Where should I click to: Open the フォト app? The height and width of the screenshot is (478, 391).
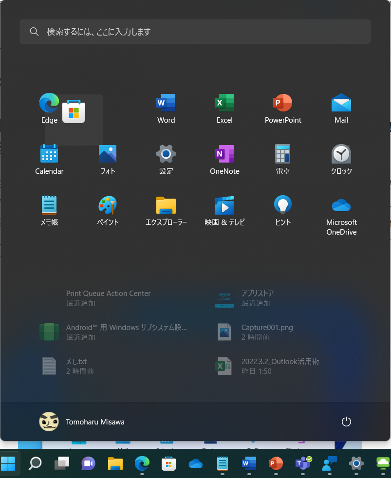[108, 160]
